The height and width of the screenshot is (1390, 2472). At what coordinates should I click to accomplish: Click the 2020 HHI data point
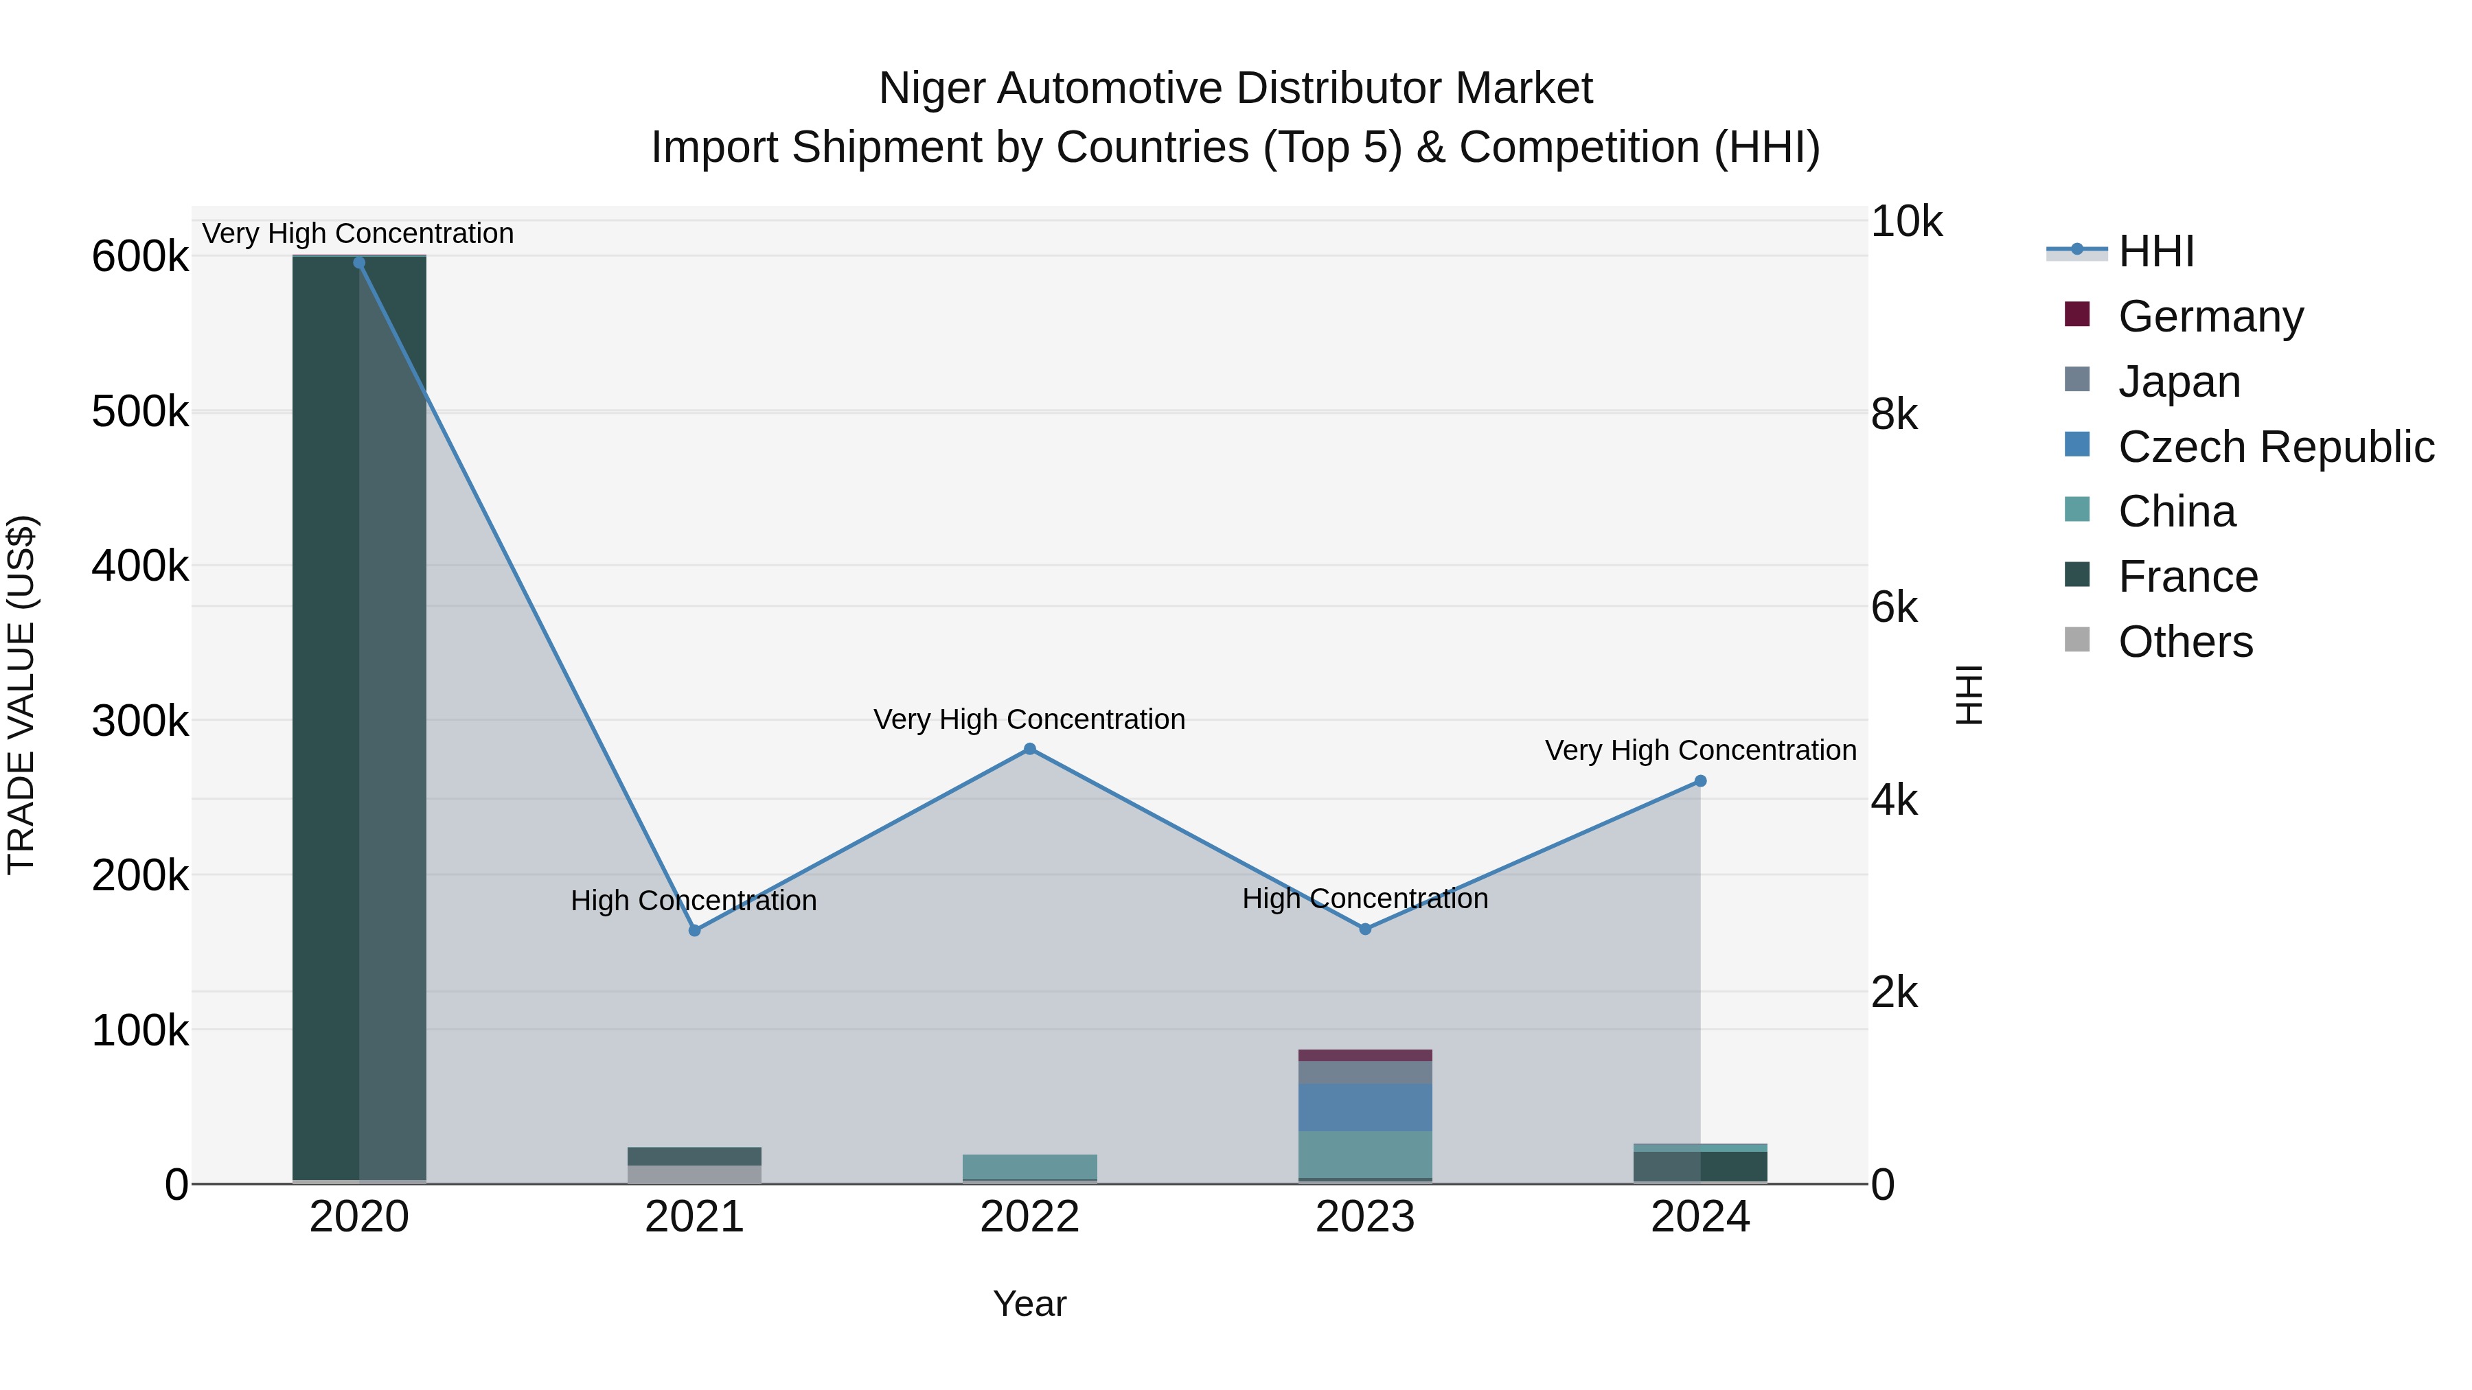coord(359,263)
